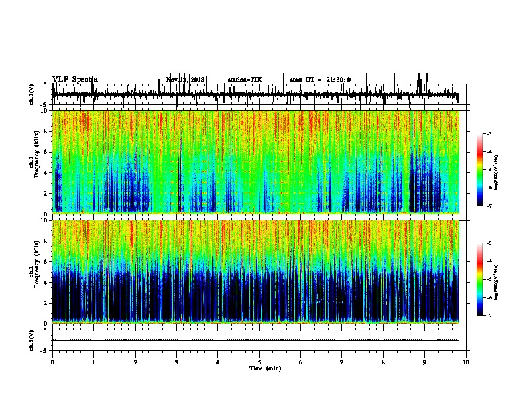
Task: Select the ch.1(V) waveform panel
Action: tap(259, 94)
